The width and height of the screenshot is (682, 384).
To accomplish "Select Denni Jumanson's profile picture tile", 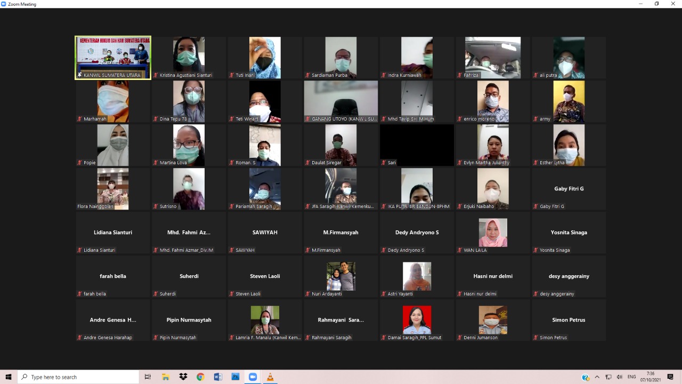I will pyautogui.click(x=493, y=320).
